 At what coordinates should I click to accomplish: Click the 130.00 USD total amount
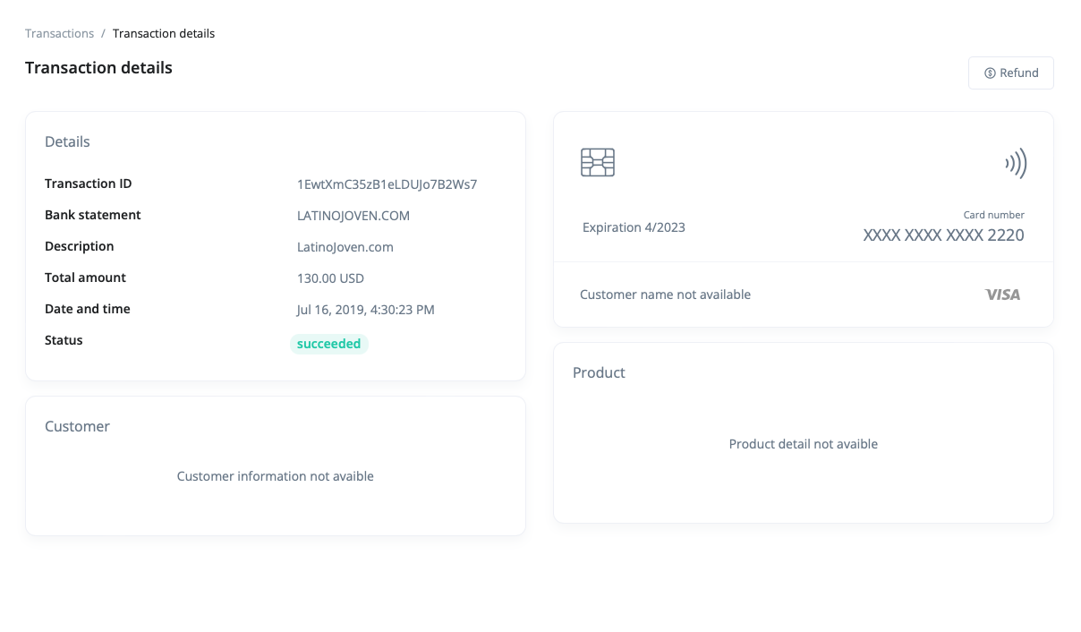point(330,278)
